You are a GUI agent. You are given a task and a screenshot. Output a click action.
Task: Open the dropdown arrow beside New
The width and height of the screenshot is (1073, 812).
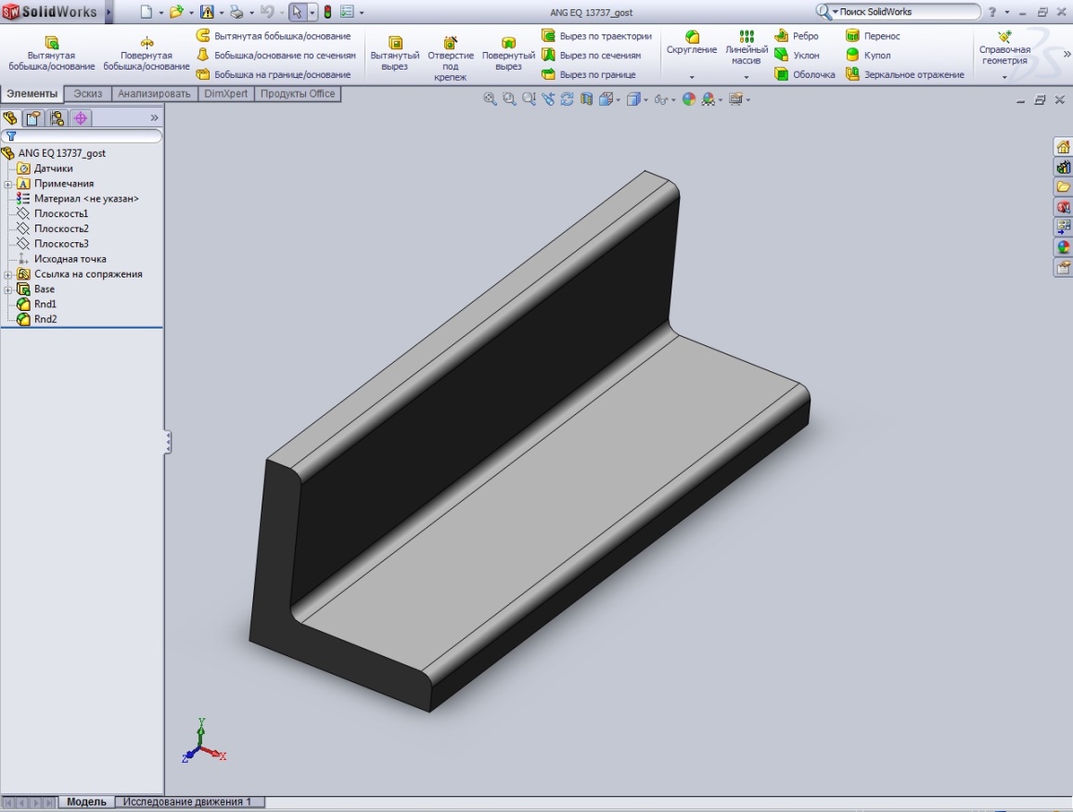coord(160,12)
